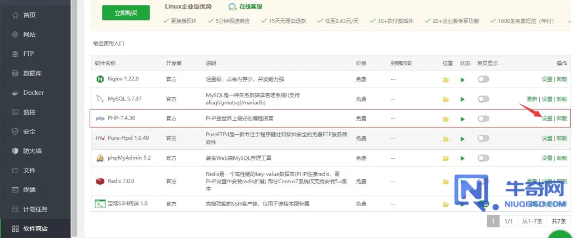The width and height of the screenshot is (574, 238).
Task: Click the 1/1 page indicator
Action: [x=509, y=221]
